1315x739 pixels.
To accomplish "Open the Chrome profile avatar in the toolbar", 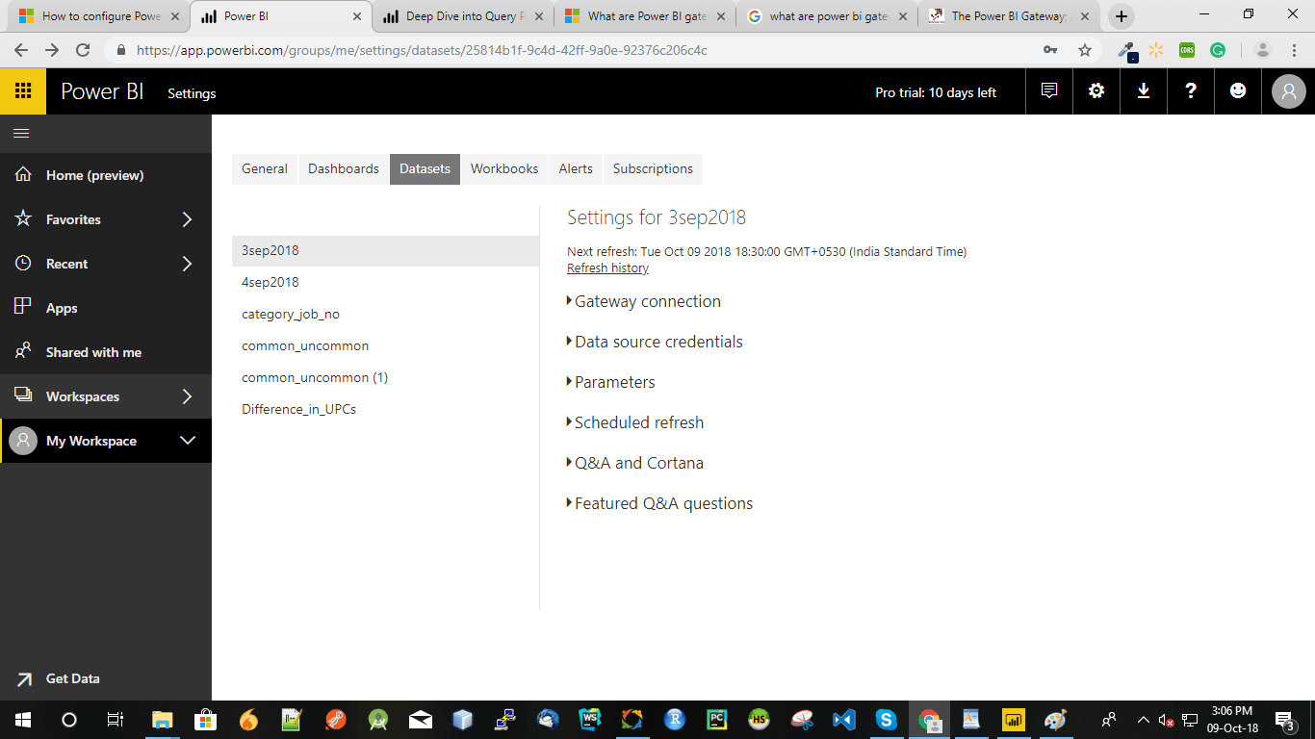I will (x=1263, y=50).
